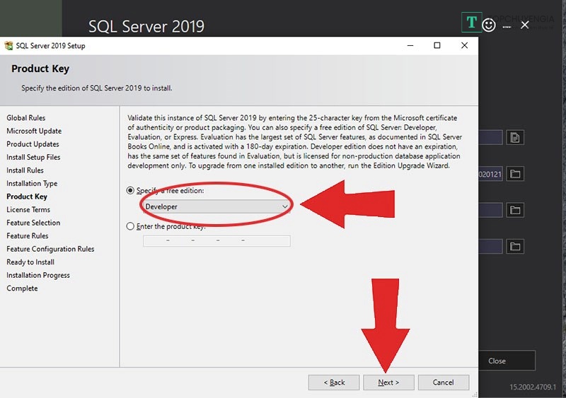Select the 'Enter the product key' option
The height and width of the screenshot is (398, 566).
coord(130,226)
